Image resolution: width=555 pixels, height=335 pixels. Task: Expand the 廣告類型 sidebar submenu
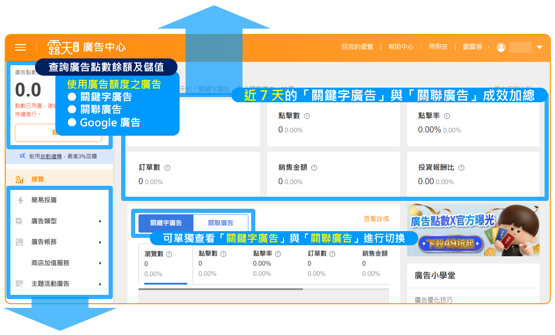[100, 221]
